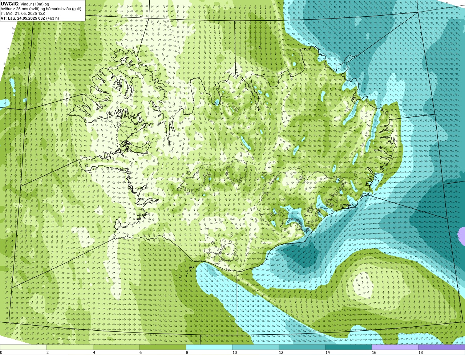
Task: Click the legend label '8'
Action: click(187, 352)
